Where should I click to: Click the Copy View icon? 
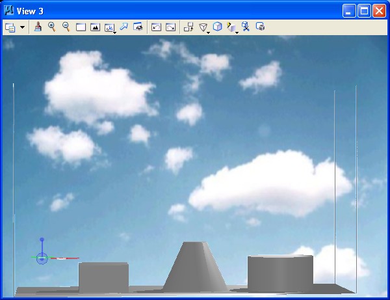(188, 27)
